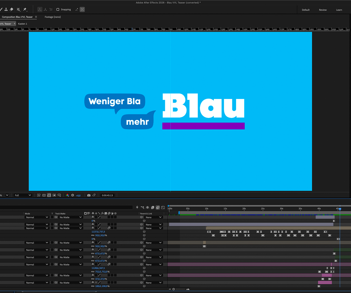Open the viewer resolution dropdown set to Full
The width and height of the screenshot is (351, 293).
pos(23,195)
